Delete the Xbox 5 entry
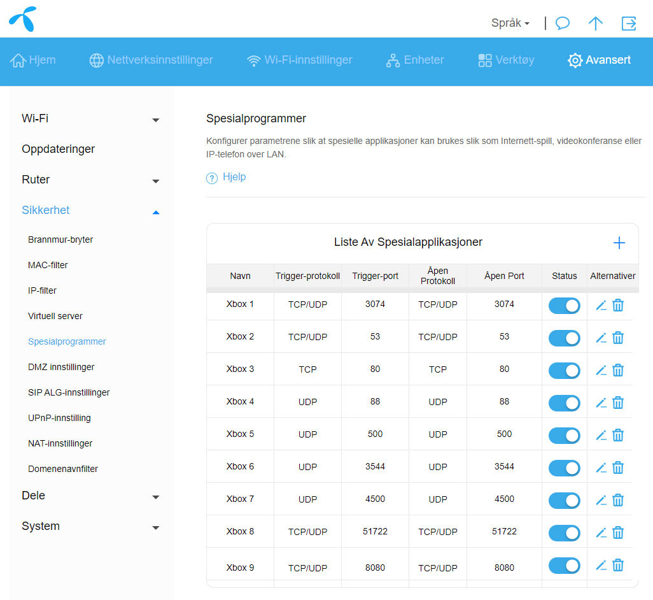653x600 pixels. pyautogui.click(x=618, y=436)
